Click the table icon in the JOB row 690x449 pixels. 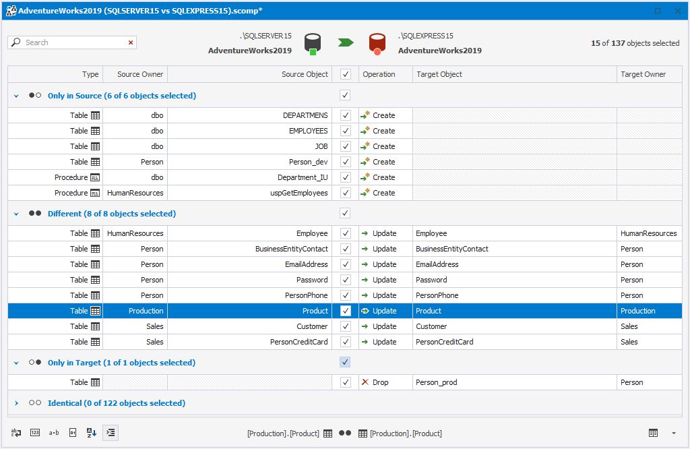point(96,146)
